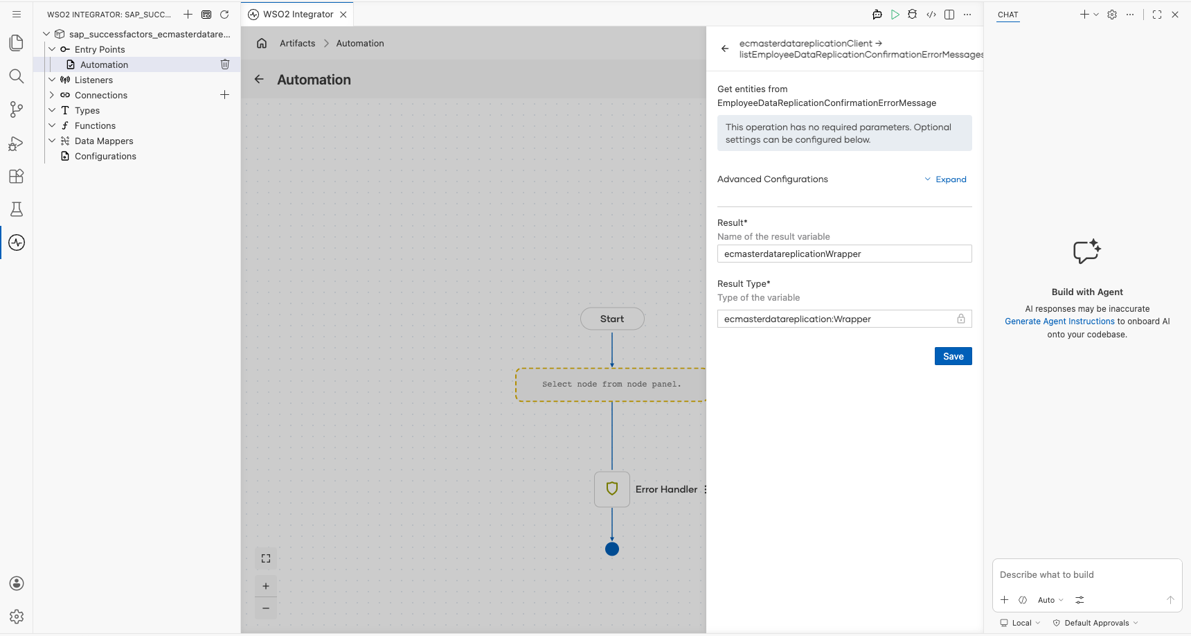The height and width of the screenshot is (636, 1191).
Task: Open the Explorer files icon in activity bar
Action: pyautogui.click(x=17, y=43)
